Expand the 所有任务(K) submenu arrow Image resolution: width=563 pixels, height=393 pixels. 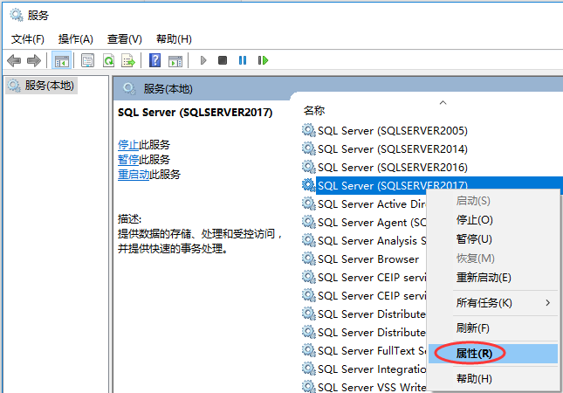click(x=547, y=303)
